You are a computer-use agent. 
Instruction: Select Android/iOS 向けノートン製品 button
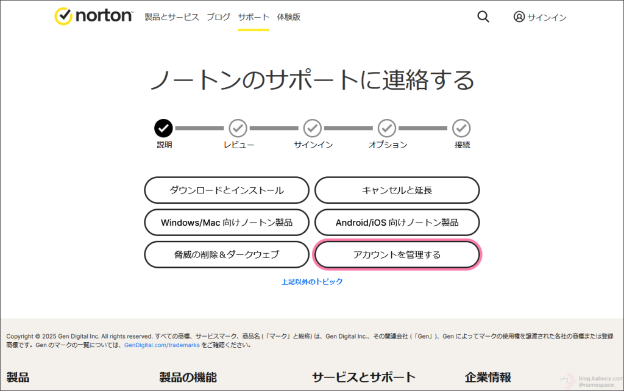click(397, 223)
